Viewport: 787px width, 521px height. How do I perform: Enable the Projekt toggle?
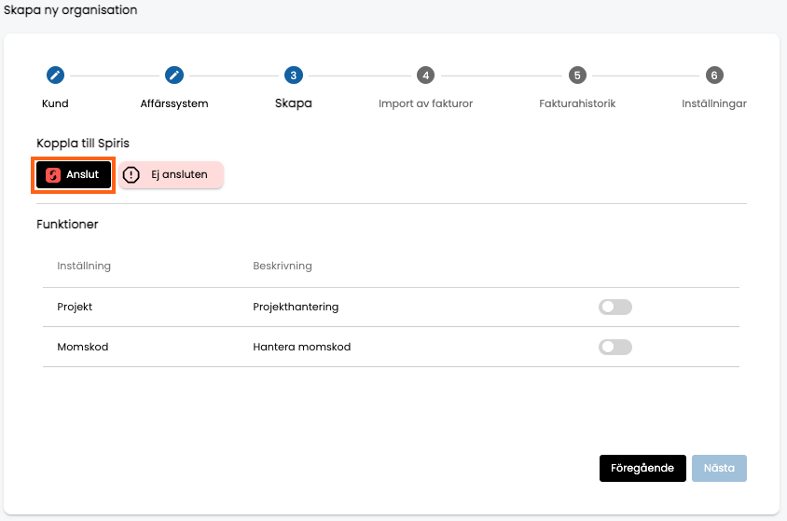click(614, 307)
